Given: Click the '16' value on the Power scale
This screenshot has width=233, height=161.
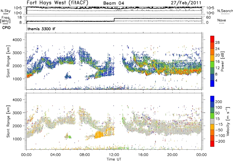Looking at the screenshot, I should pos(217,62).
